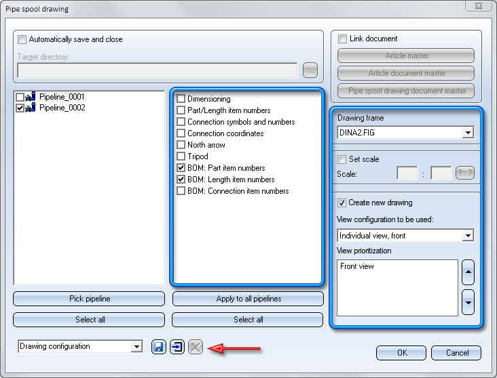This screenshot has height=378, width=497.
Task: Expand the Drawing configuration combo box
Action: point(136,346)
